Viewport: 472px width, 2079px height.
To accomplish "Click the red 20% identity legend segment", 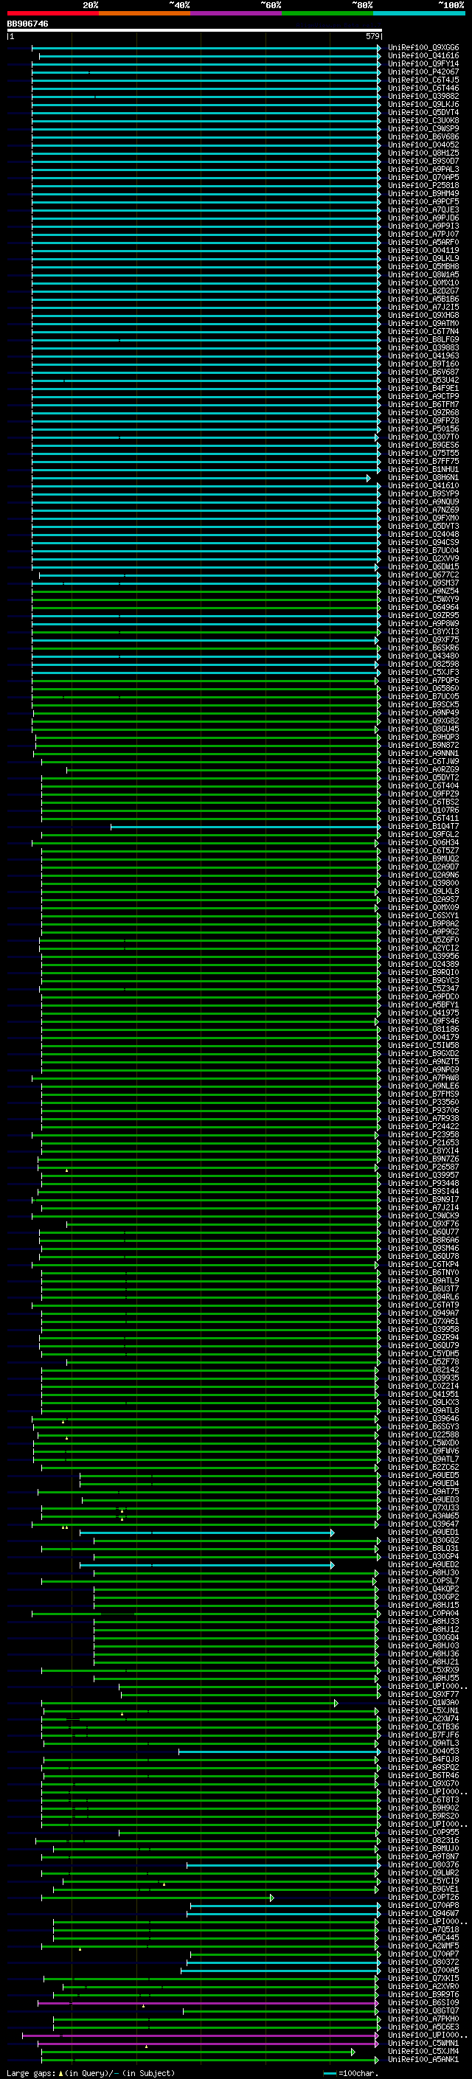I will [53, 13].
